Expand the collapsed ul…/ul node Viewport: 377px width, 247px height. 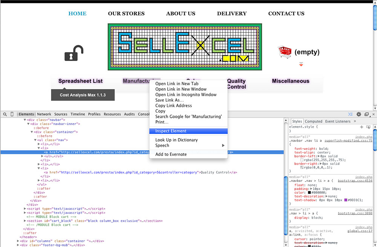tap(42, 156)
